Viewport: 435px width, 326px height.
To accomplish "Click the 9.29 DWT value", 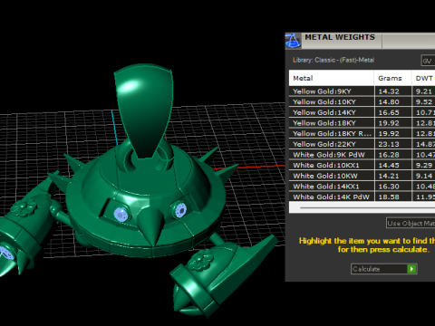I will tap(424, 166).
